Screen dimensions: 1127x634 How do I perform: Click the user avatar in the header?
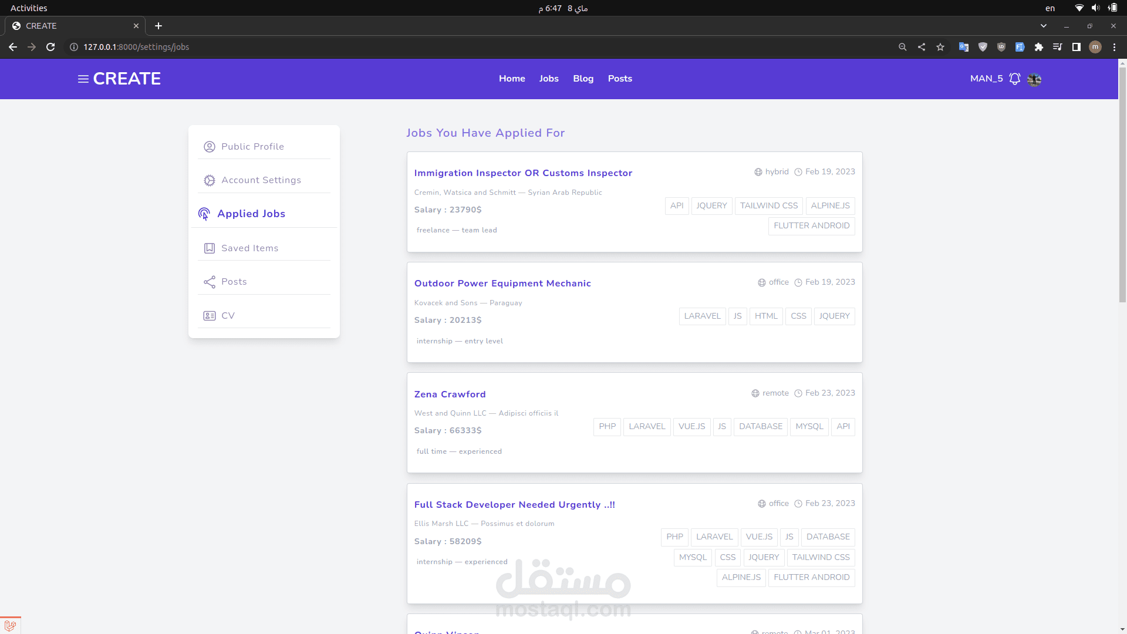[x=1034, y=79]
